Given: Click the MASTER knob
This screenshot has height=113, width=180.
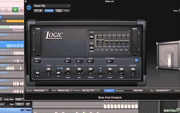Looking at the screenshot, I should [x=133, y=72].
